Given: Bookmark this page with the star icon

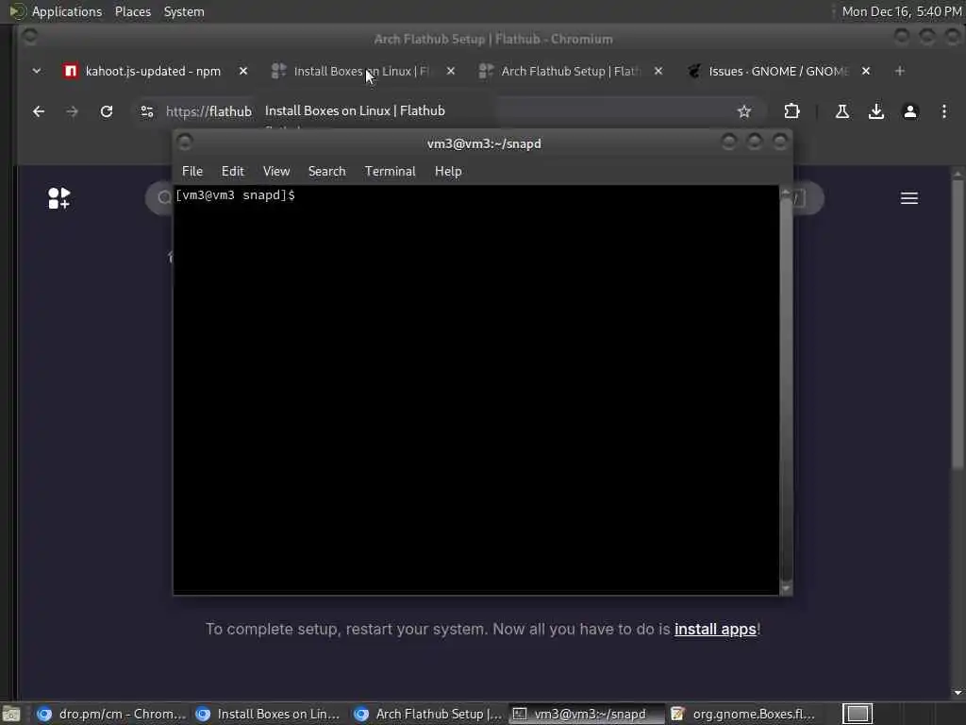Looking at the screenshot, I should click(x=744, y=111).
